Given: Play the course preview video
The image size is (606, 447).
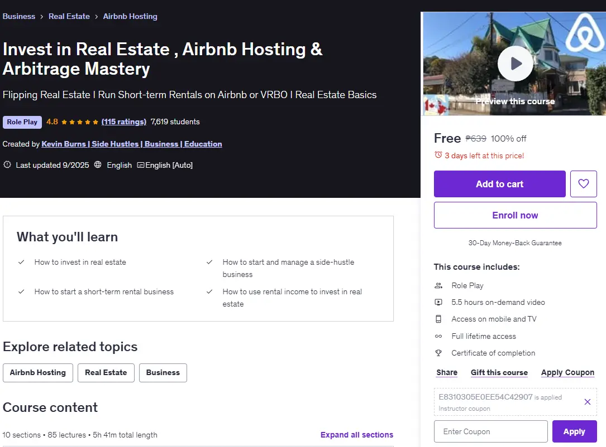Looking at the screenshot, I should pos(515,64).
